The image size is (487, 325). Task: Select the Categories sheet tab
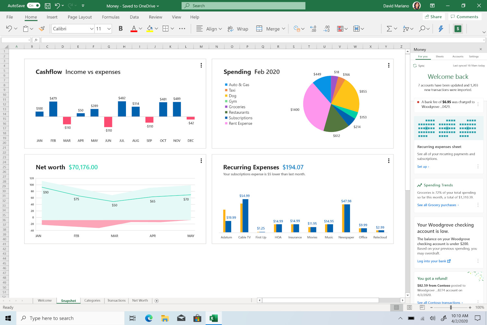click(92, 301)
